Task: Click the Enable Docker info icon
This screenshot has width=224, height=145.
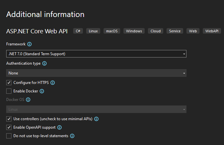Action: click(42, 91)
